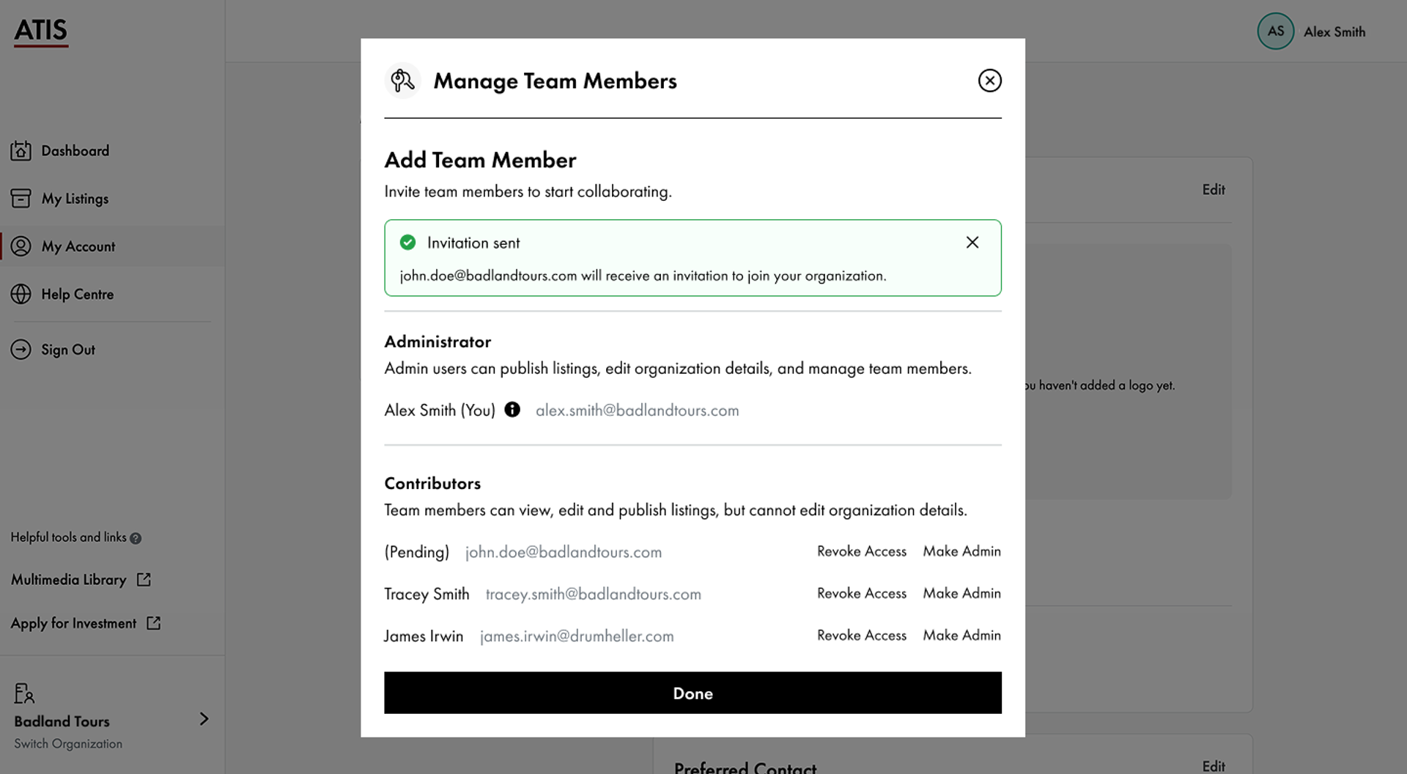Viewport: 1407px width, 774px height.
Task: Choose Sign Out from the sidebar
Action: point(68,350)
